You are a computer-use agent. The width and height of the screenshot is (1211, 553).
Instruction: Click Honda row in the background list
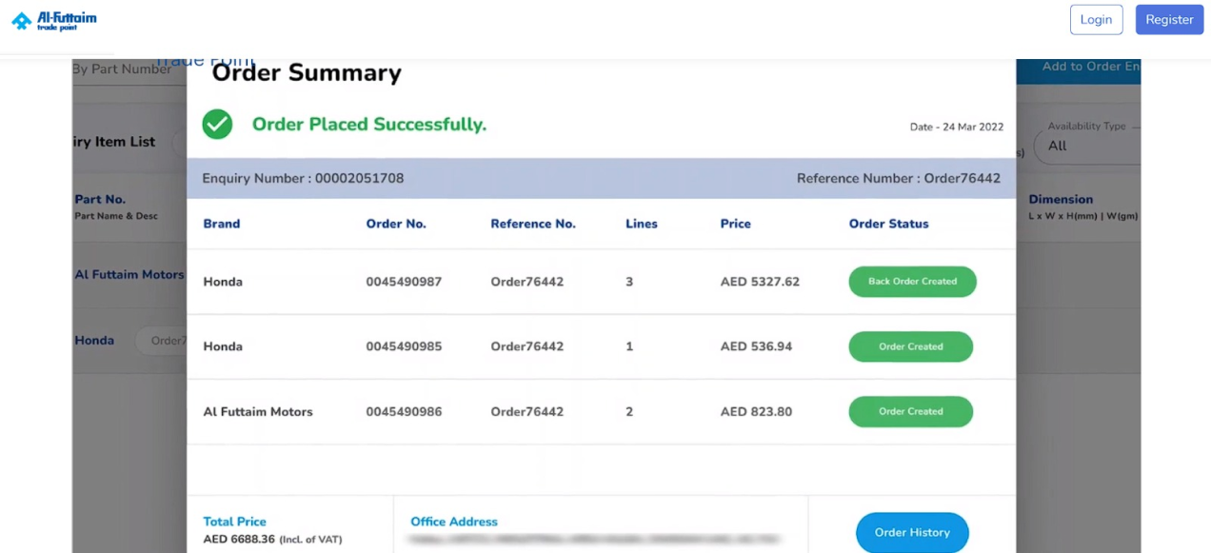[94, 340]
